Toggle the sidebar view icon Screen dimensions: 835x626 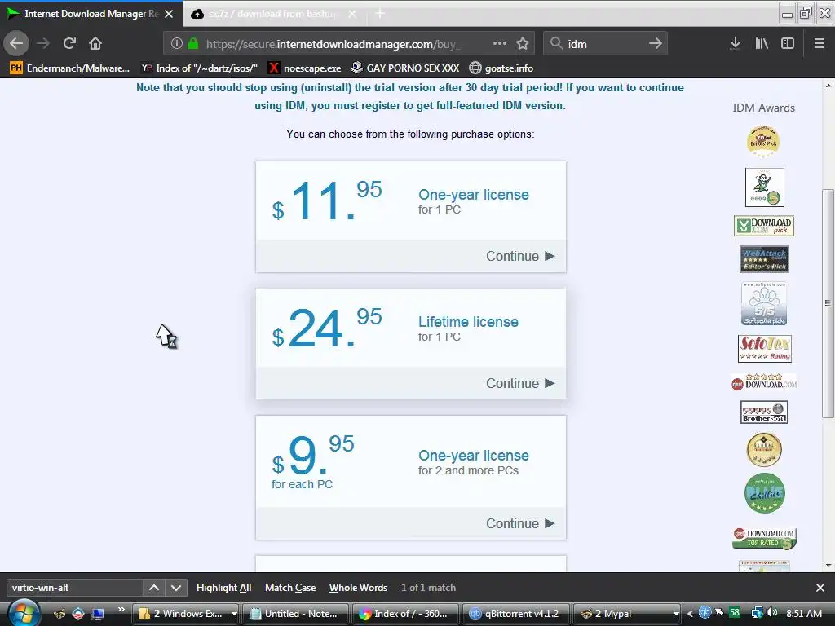[x=788, y=44]
